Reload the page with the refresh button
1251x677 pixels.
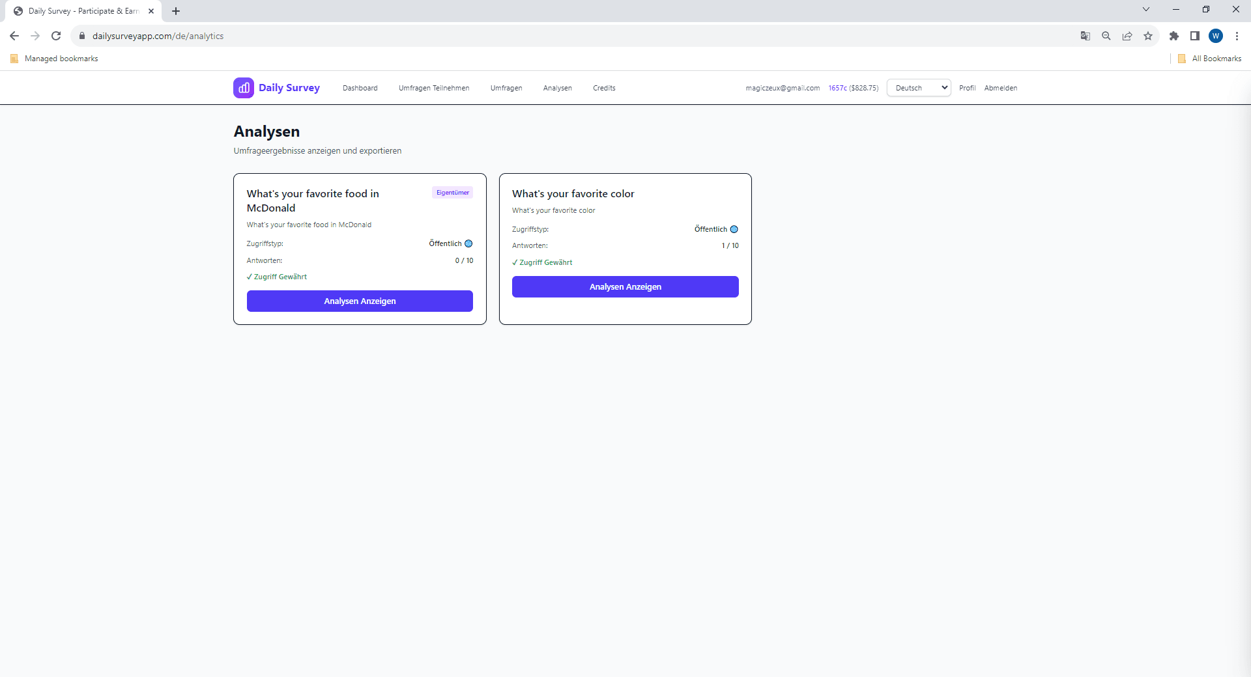pyautogui.click(x=56, y=36)
